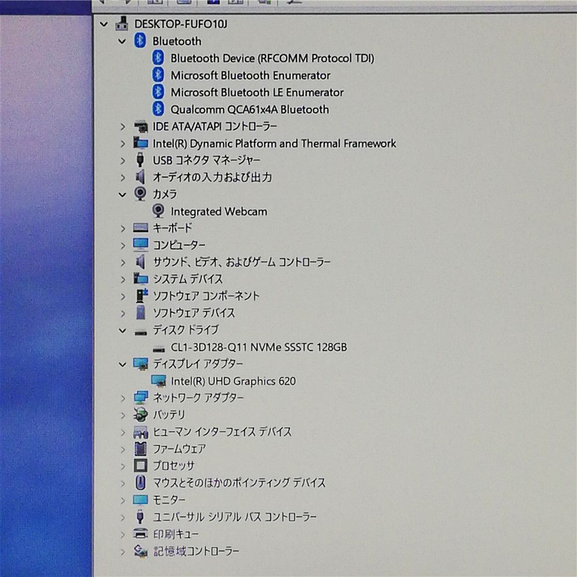
Task: Expand ソフトウェア デバイス category
Action: click(x=123, y=313)
